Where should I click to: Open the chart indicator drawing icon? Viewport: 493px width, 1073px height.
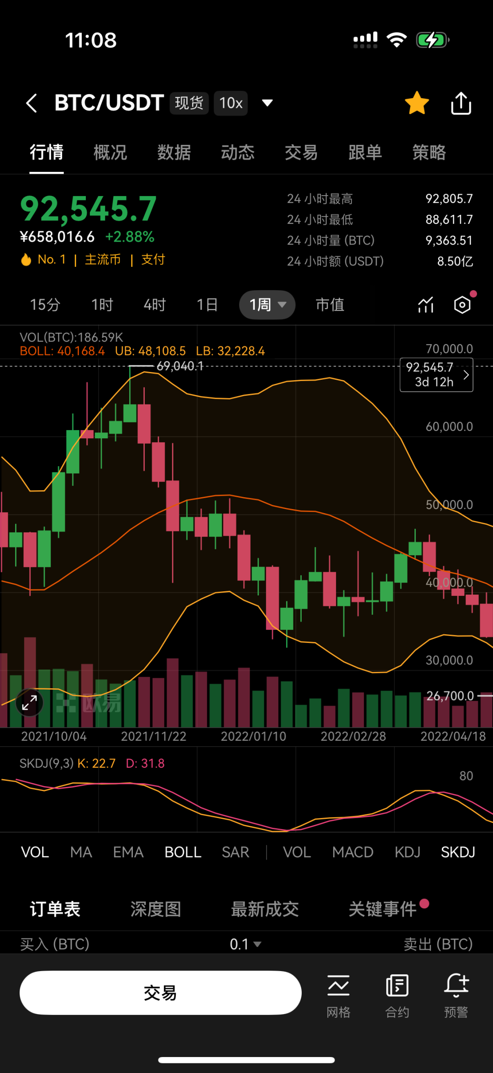tap(425, 305)
